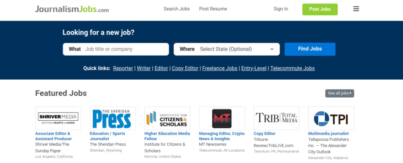Click the JournalismJobs.com logo

[72, 9]
